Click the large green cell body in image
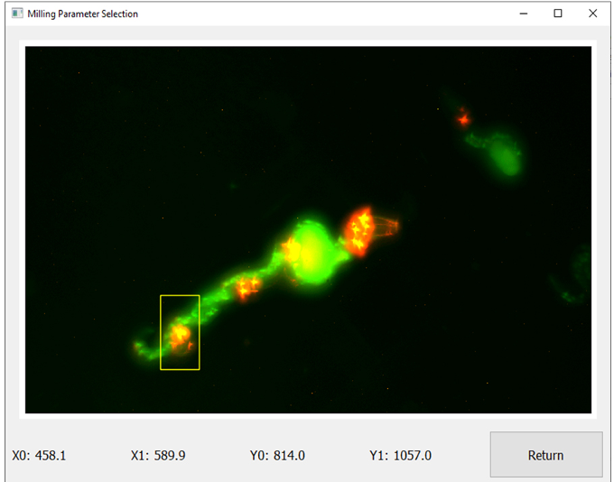This screenshot has width=614, height=482. 313,253
